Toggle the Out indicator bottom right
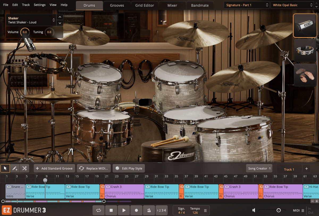 pyautogui.click(x=311, y=212)
